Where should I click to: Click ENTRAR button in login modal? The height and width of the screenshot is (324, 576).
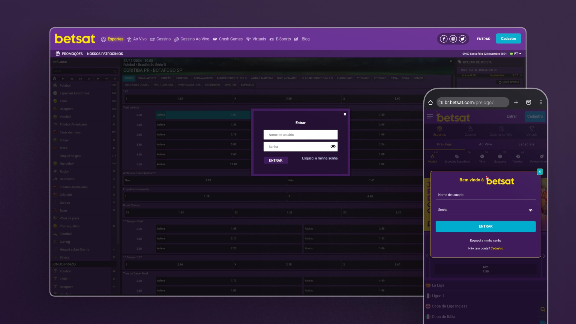coord(276,160)
